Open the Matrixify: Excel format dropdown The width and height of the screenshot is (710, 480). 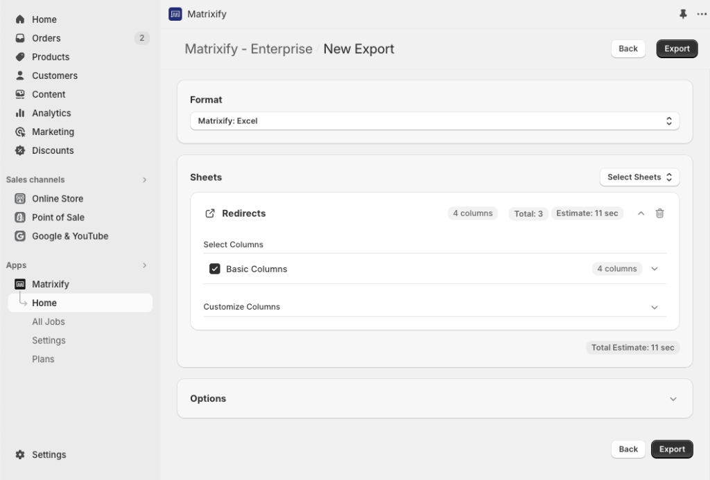(x=434, y=121)
